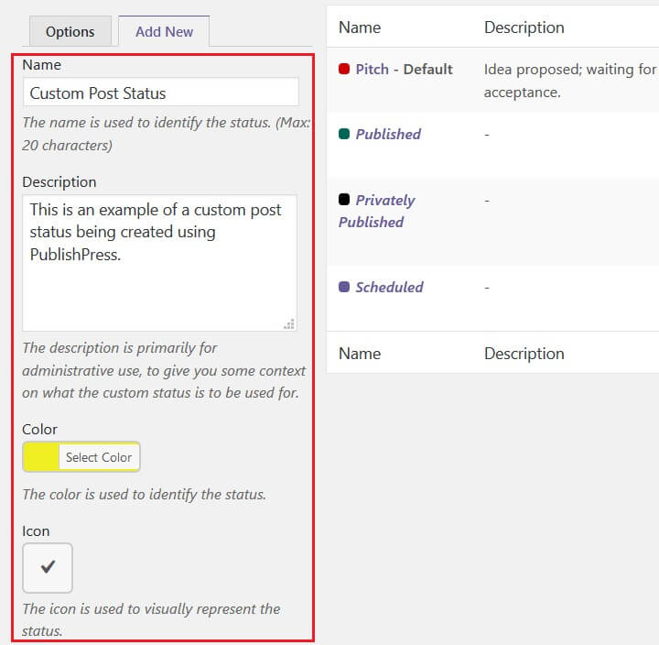This screenshot has height=645, width=659.
Task: Click the purple Scheduled color dot
Action: point(344,287)
